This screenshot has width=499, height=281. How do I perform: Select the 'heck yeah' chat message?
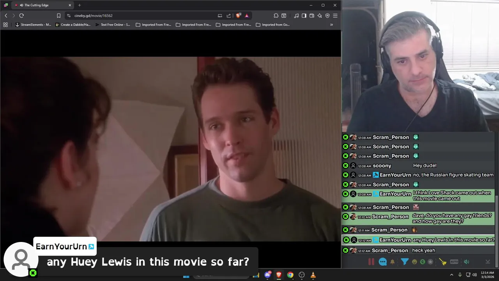pos(419,250)
